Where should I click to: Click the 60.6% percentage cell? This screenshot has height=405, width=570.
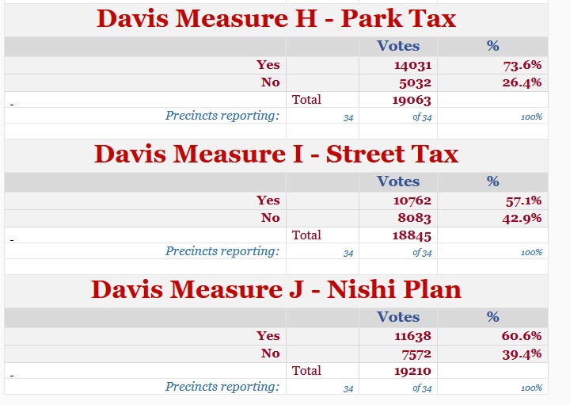point(521,336)
